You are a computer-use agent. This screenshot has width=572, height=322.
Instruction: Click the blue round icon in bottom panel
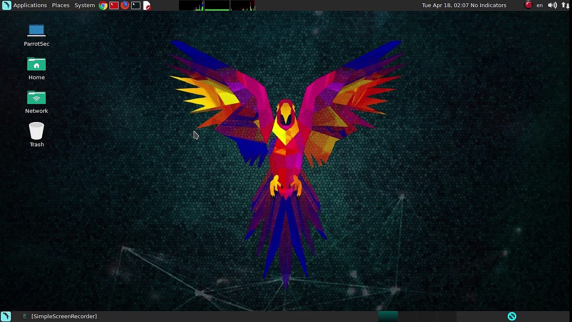tap(512, 316)
